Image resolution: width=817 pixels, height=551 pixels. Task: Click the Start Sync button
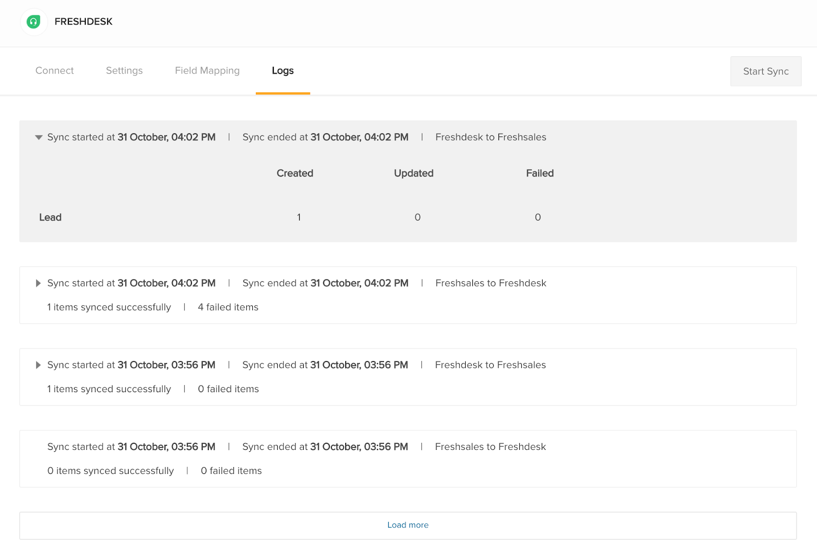click(x=766, y=71)
